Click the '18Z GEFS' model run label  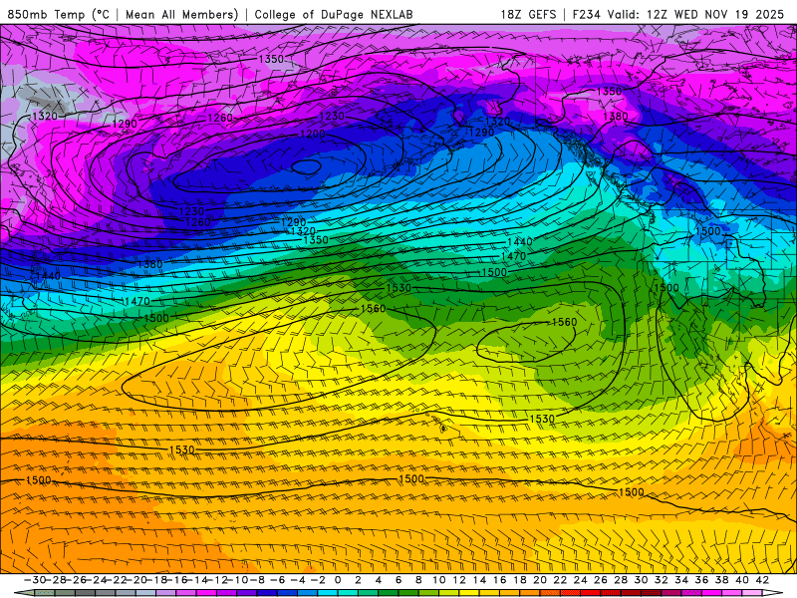click(x=528, y=14)
